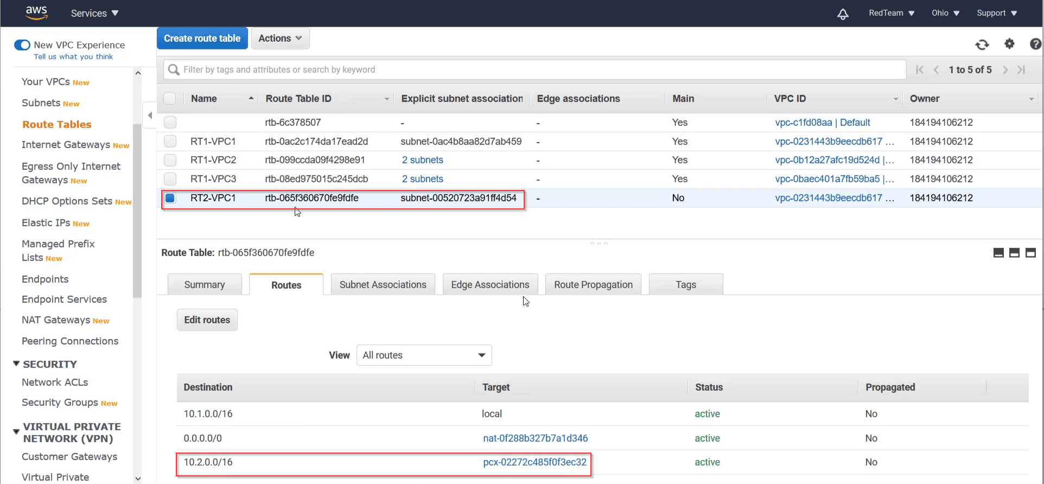Image resolution: width=1044 pixels, height=484 pixels.
Task: Open the notifications bell
Action: [843, 14]
